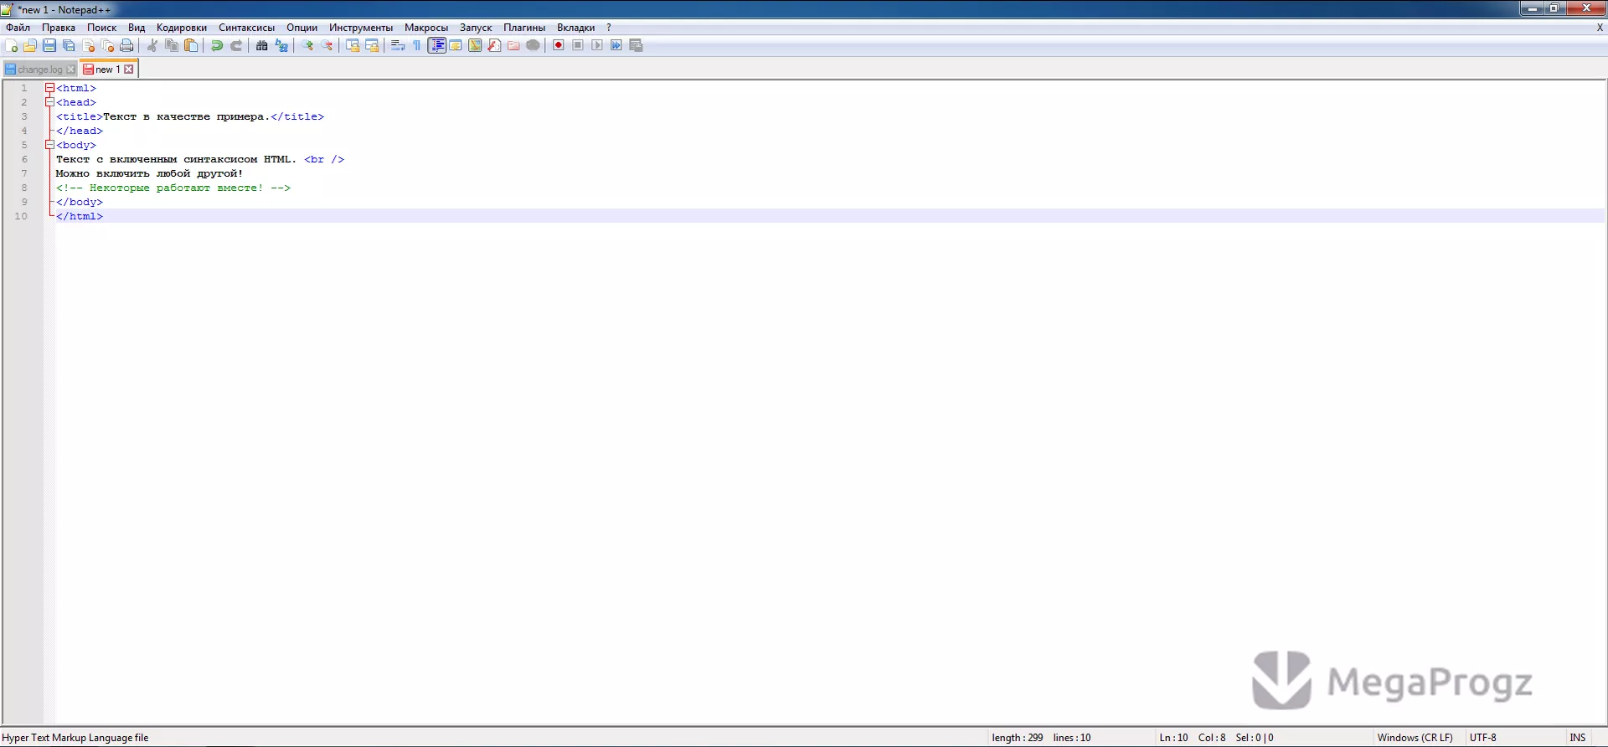
Task: Open the Кодировки menu
Action: (182, 28)
